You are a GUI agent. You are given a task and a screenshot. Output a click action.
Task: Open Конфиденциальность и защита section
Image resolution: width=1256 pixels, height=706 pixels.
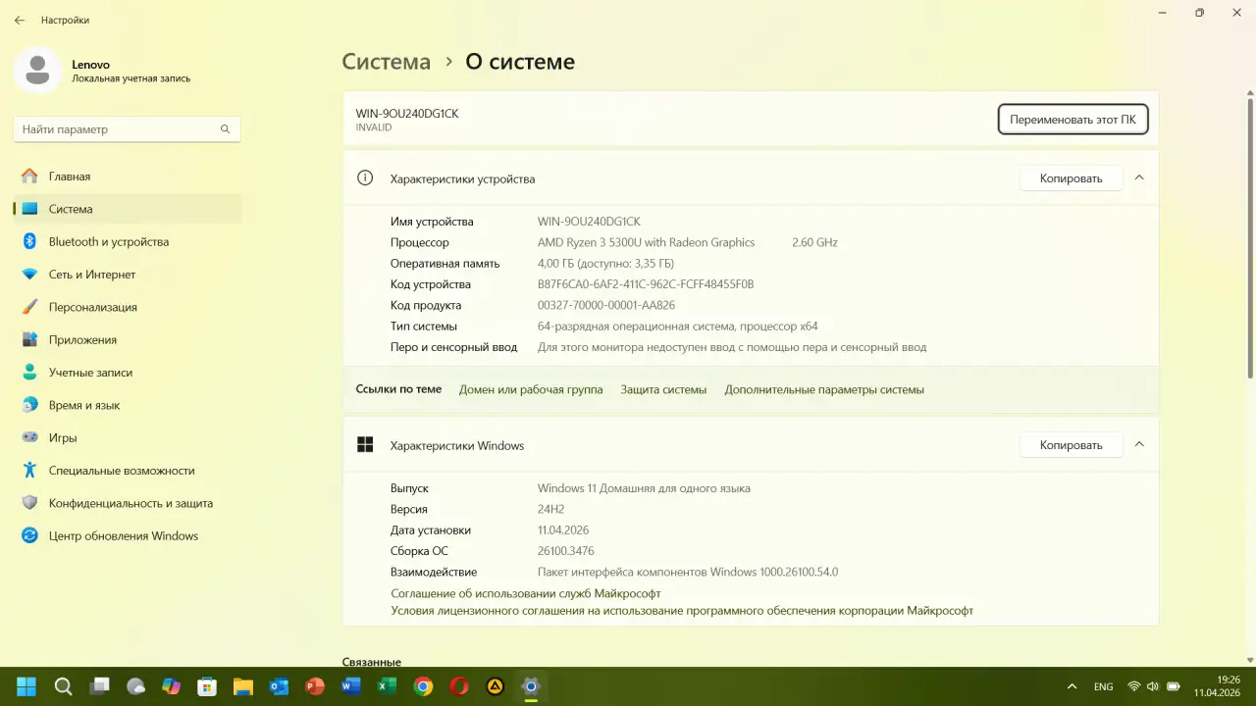click(x=131, y=502)
